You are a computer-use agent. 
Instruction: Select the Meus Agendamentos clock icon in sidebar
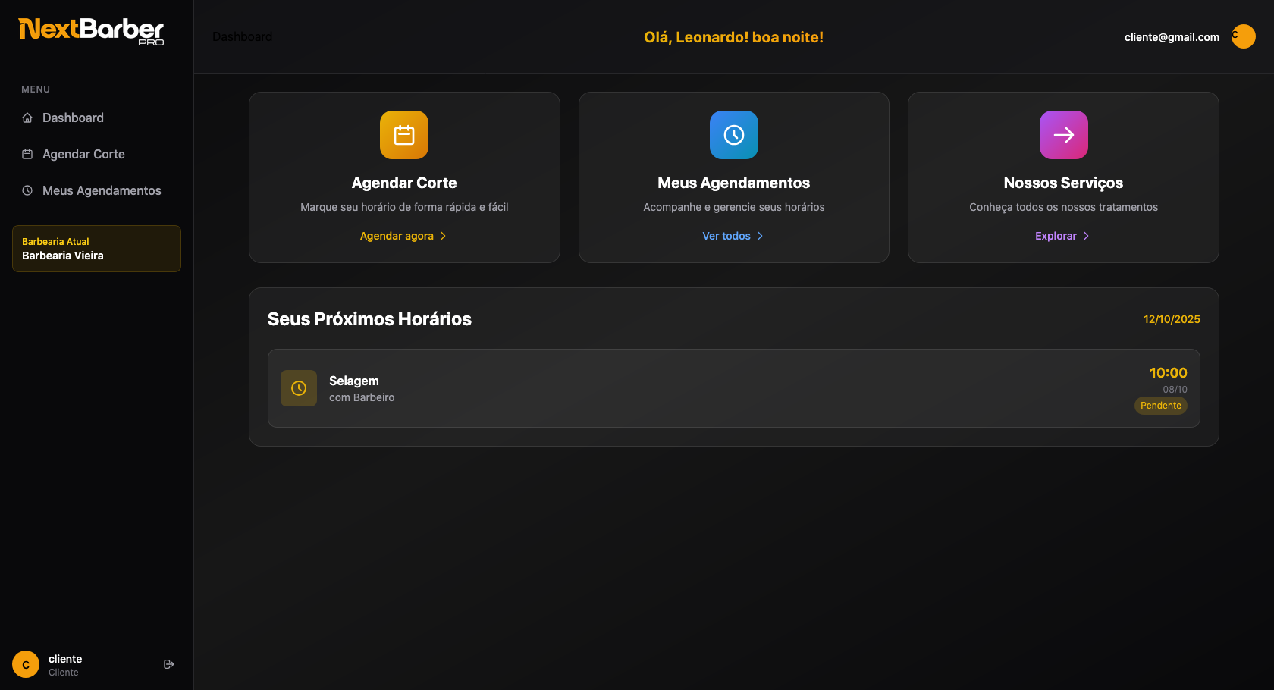[x=27, y=190]
